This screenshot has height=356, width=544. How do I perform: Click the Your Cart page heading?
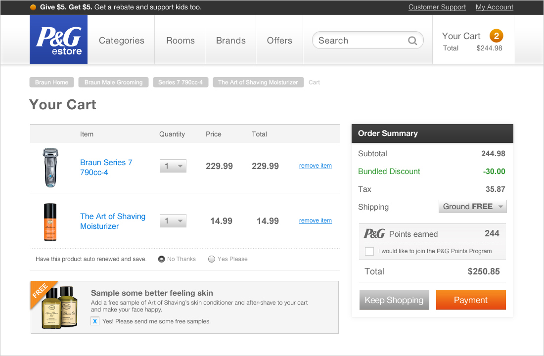[x=63, y=104]
